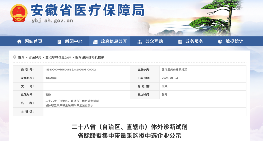Click the people icon beside 公众互动
Viewport: 263px width, 141px height.
[139, 41]
